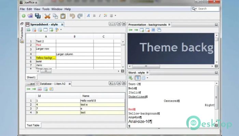Go to next slide in Presentation toolbar
The width and height of the screenshot is (239, 136).
136,30
